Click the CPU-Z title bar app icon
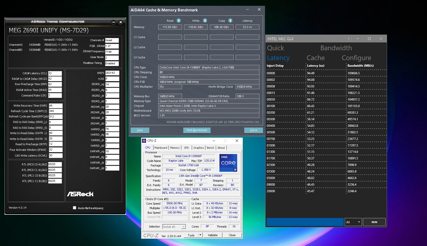The height and width of the screenshot is (246, 427). (144, 141)
